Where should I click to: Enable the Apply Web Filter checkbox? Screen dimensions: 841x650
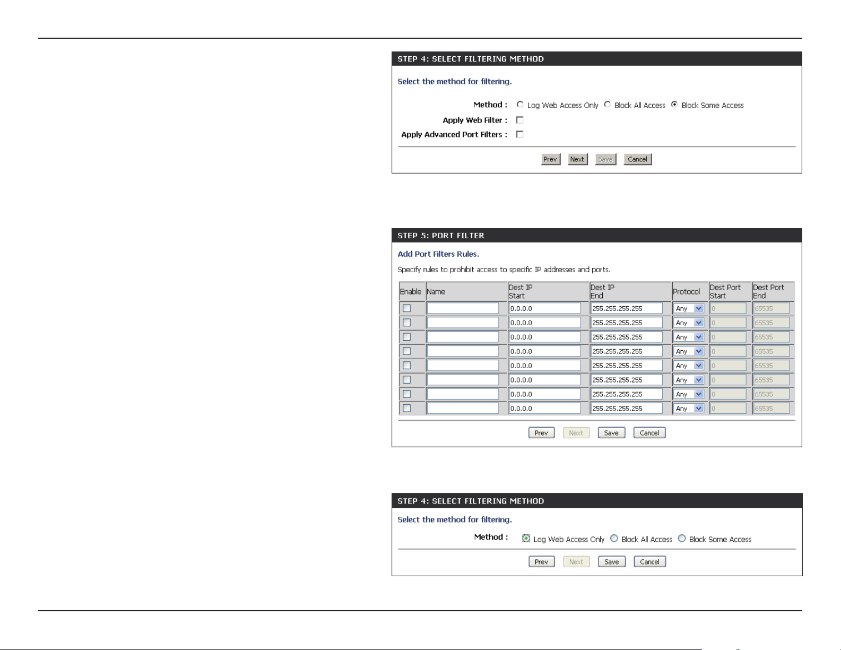click(x=520, y=120)
